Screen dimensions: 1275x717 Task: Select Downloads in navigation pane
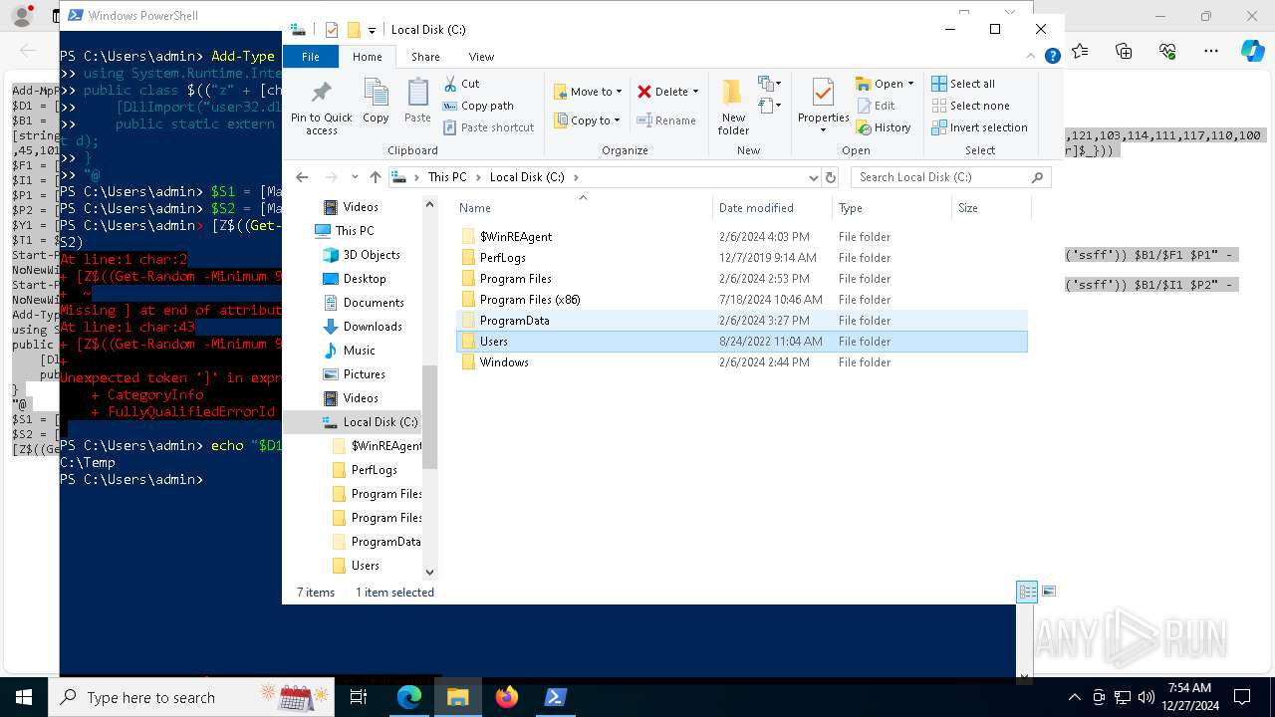pos(363,327)
